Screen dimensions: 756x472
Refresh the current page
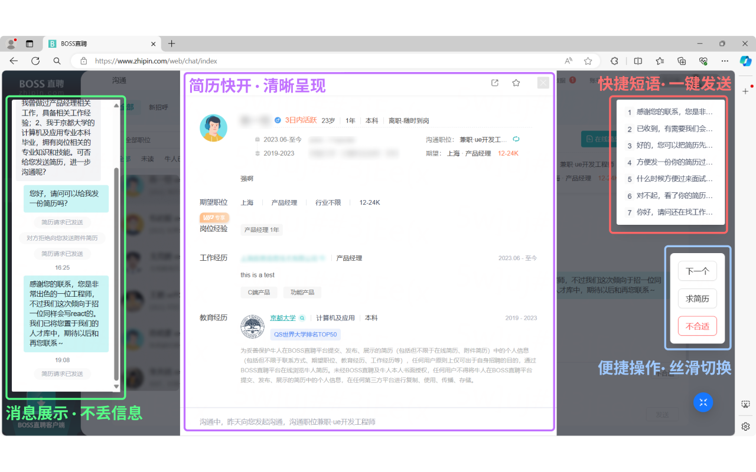35,61
